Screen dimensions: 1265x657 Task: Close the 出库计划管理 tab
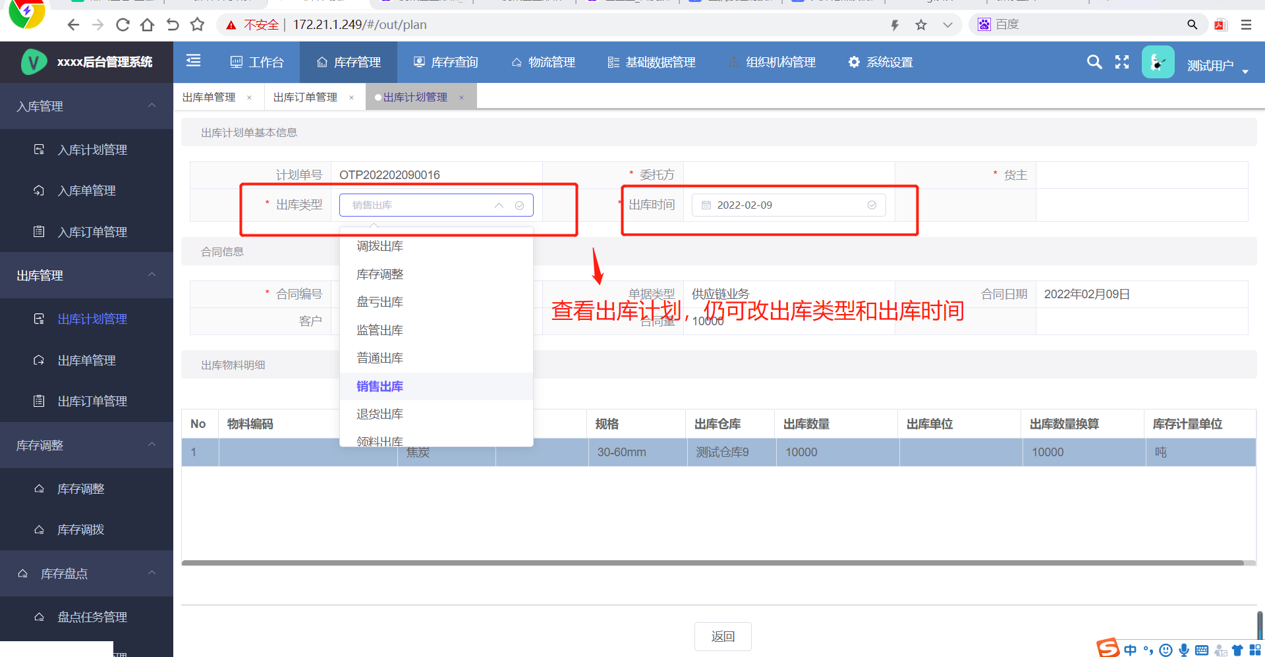(461, 97)
